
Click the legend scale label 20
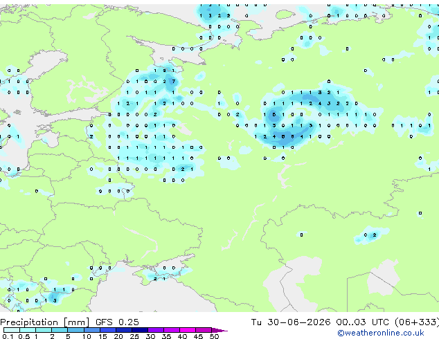(118, 336)
